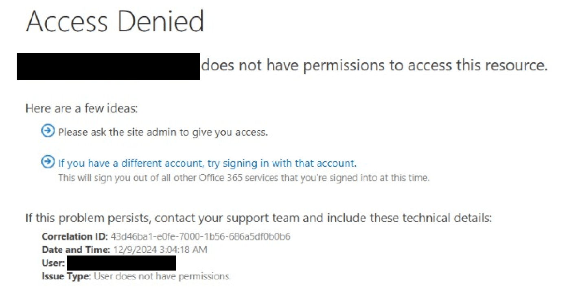Image resolution: width=567 pixels, height=297 pixels.
Task: Click the 'Issue Type:' label
Action: (66, 277)
